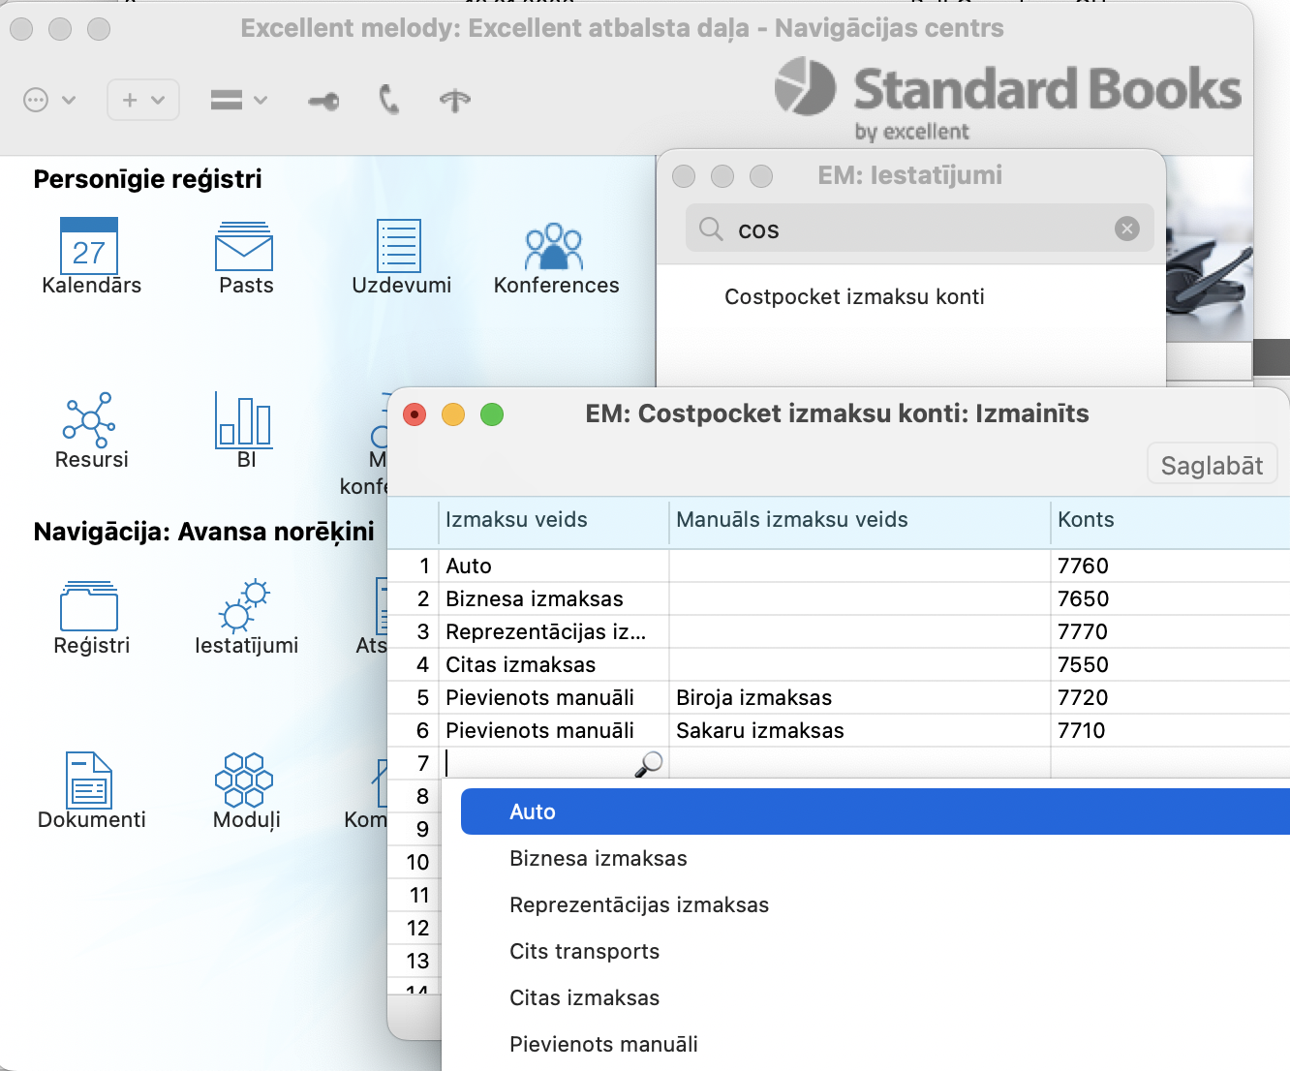Screen dimensions: 1290x1071
Task: Expand the ellipsis menu dropdown
Action: click(x=48, y=100)
